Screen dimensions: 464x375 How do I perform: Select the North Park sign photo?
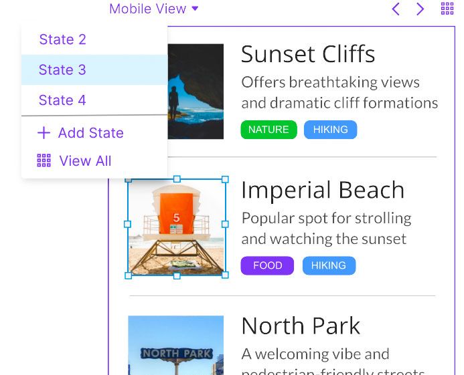[x=175, y=346]
